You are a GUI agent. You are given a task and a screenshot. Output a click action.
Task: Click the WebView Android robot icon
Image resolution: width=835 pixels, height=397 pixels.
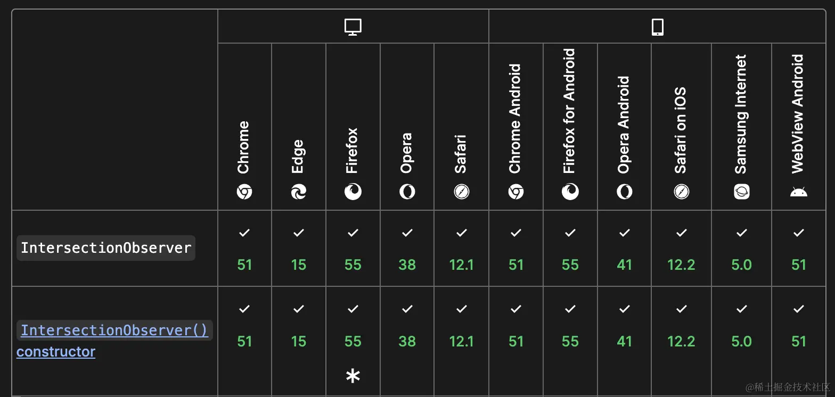[798, 192]
